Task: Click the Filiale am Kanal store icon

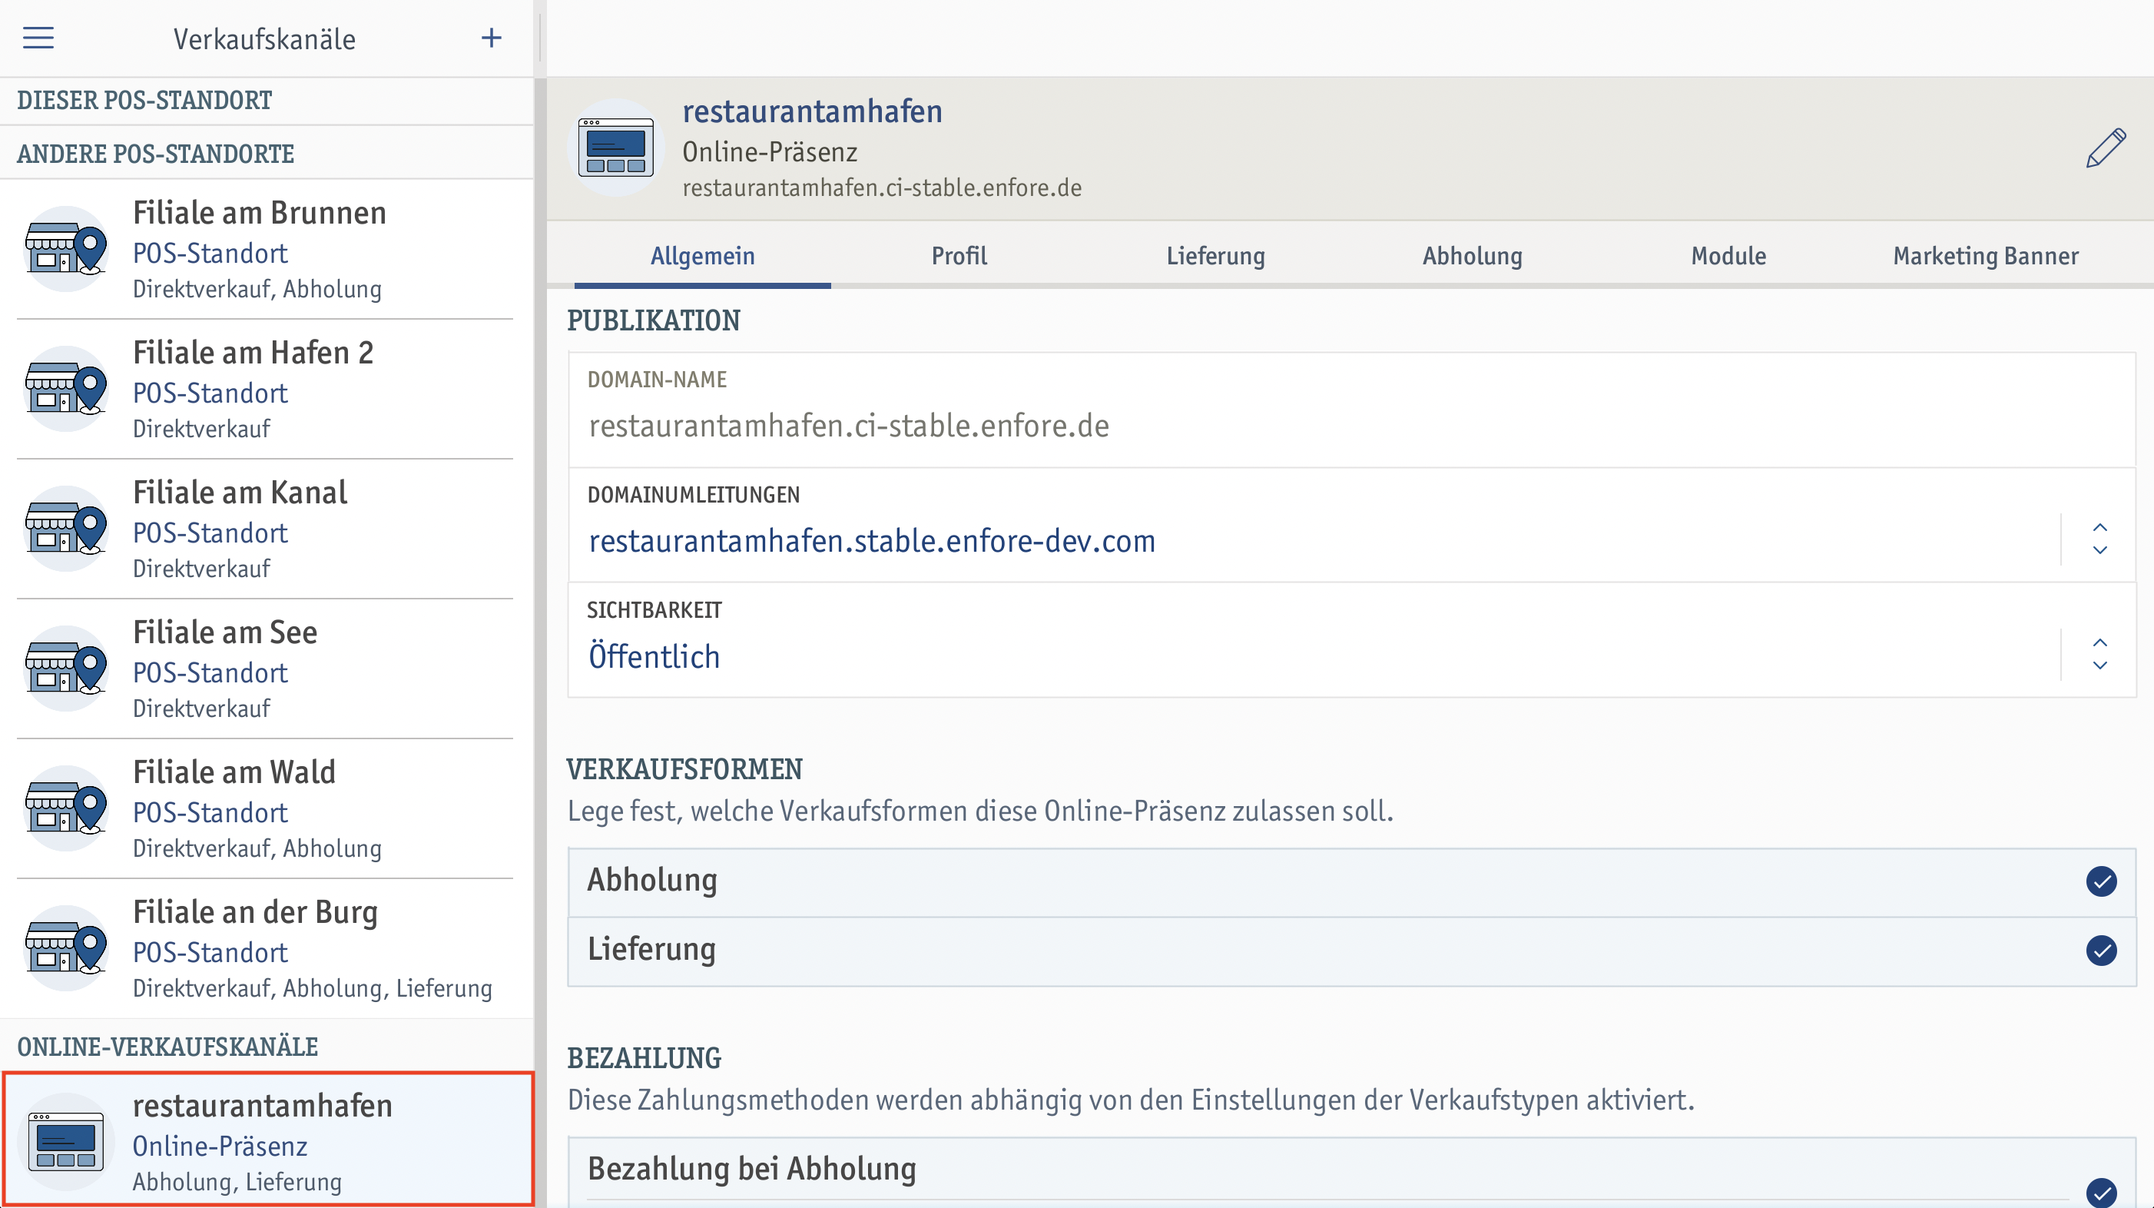Action: coord(66,528)
